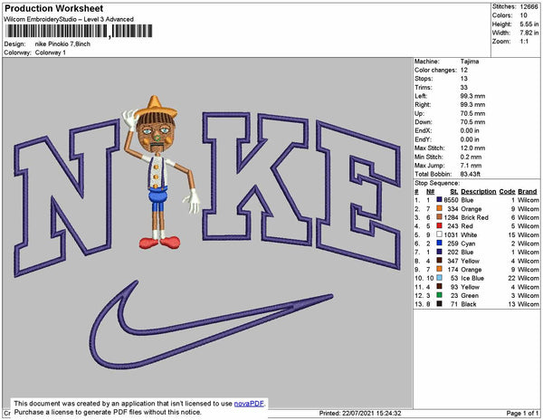Click the Min Stitch value '0.2 mm'
Screen dimensions: 543x420
(x=471, y=157)
